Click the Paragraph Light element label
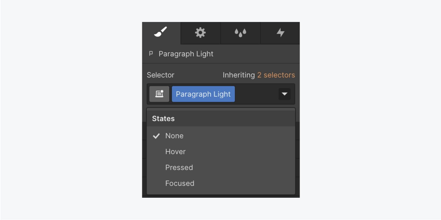This screenshot has width=441, height=220. 186,54
